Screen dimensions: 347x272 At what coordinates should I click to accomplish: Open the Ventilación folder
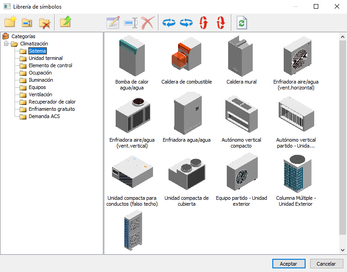pyautogui.click(x=40, y=94)
